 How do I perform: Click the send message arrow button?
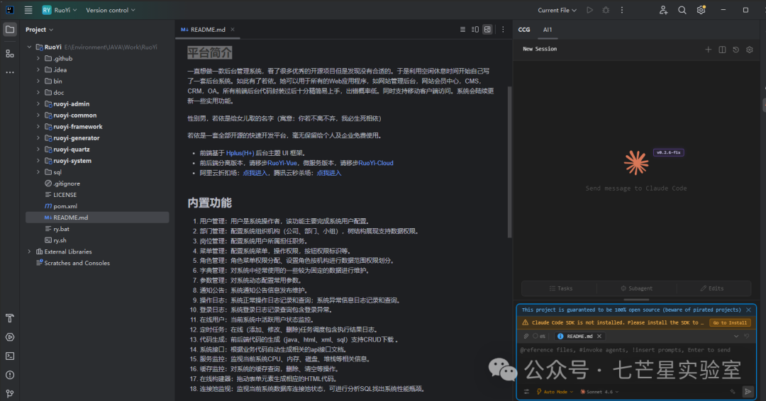point(748,391)
